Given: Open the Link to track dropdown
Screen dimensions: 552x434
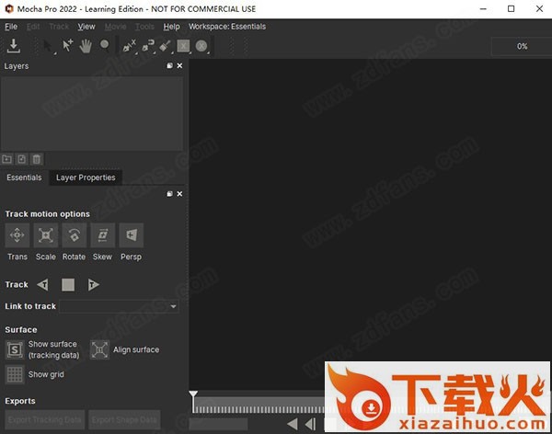Looking at the screenshot, I should pos(119,306).
